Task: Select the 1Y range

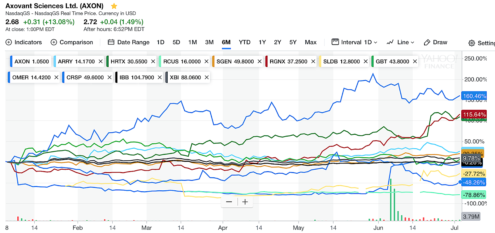Action: [262, 42]
